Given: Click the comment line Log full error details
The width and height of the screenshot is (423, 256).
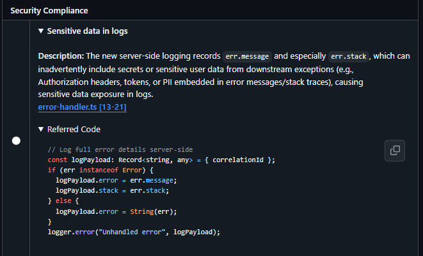Looking at the screenshot, I should coord(120,149).
